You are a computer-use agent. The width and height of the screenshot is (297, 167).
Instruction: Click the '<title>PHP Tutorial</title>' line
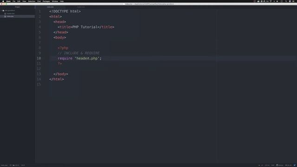[86, 27]
